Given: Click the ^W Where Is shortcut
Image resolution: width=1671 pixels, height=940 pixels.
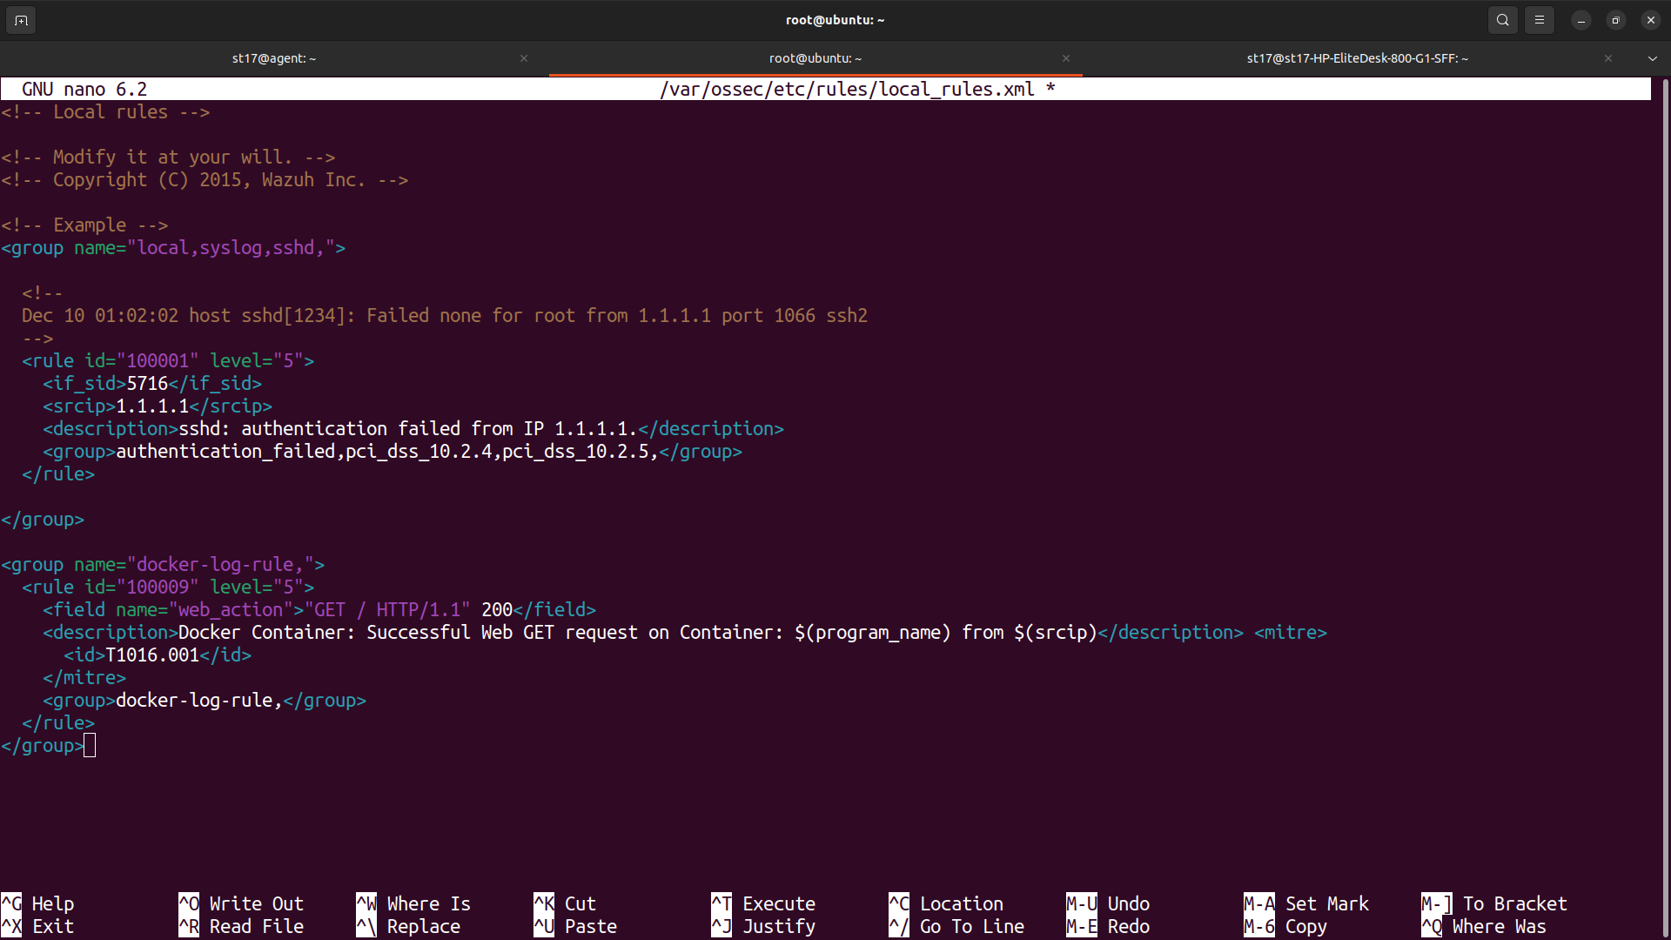Looking at the screenshot, I should coord(413,903).
